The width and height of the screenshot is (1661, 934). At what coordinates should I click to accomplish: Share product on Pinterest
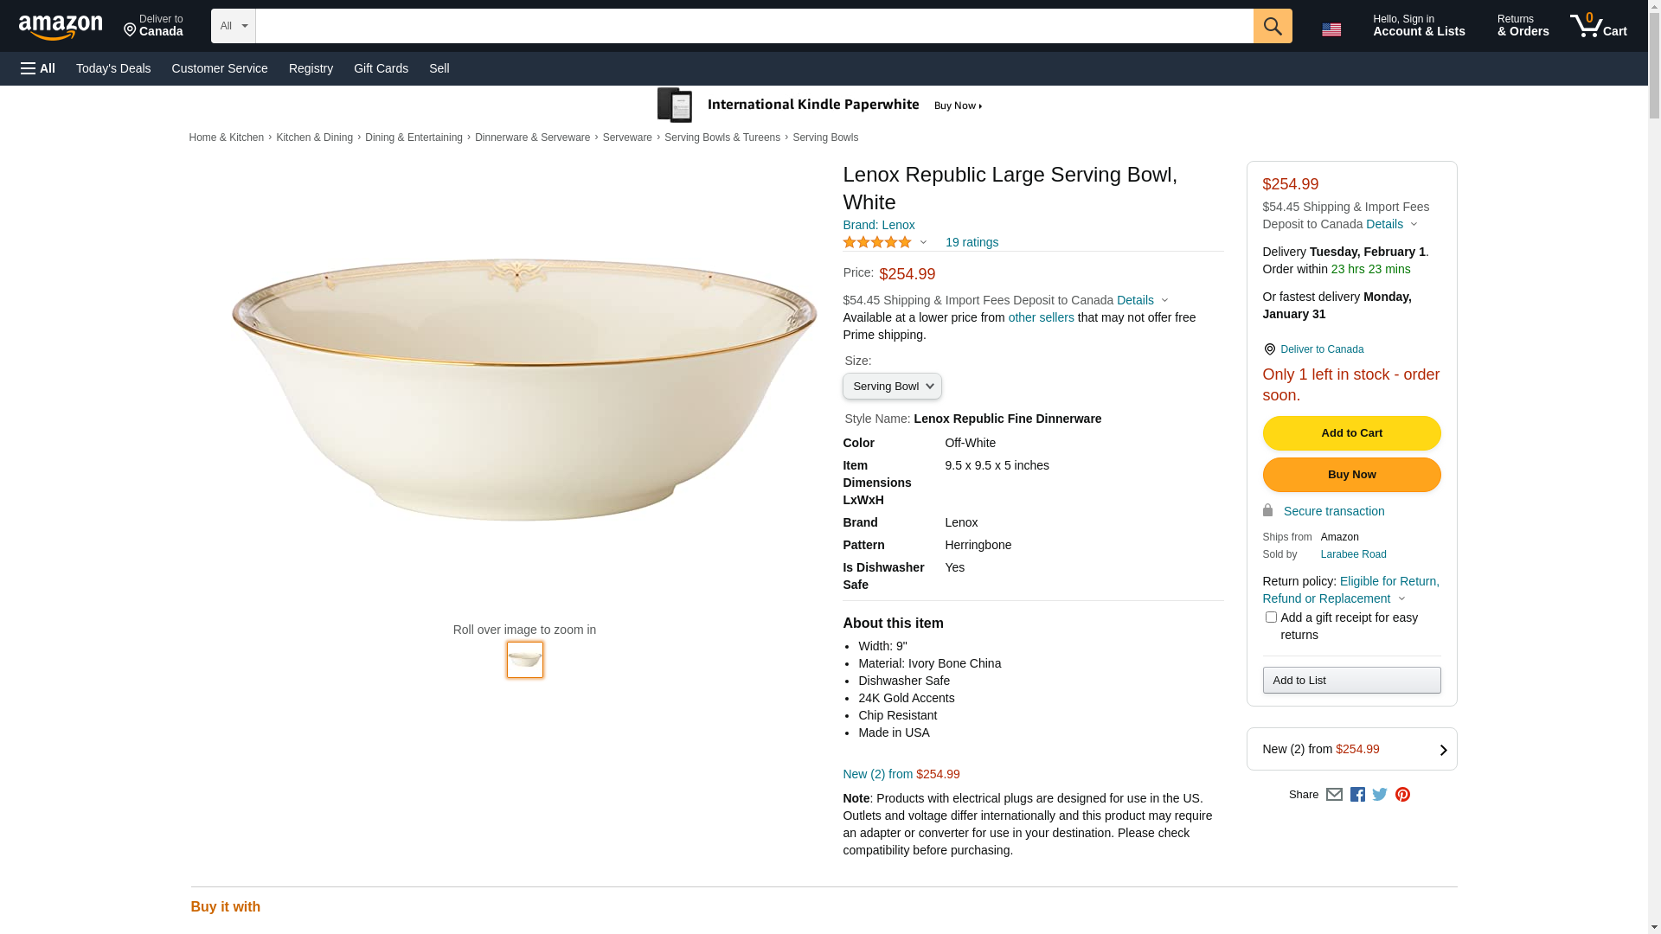[1402, 794]
